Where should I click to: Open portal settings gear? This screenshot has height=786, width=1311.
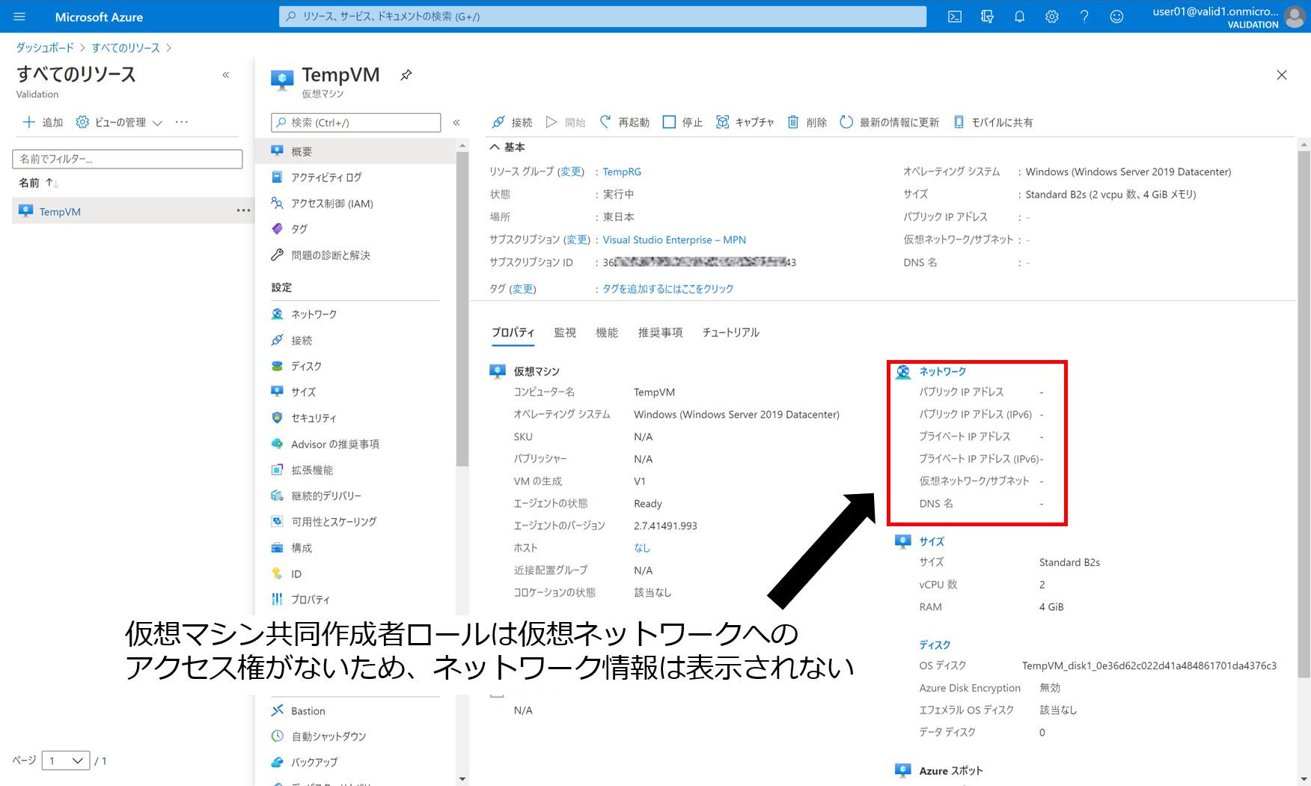pos(1052,16)
